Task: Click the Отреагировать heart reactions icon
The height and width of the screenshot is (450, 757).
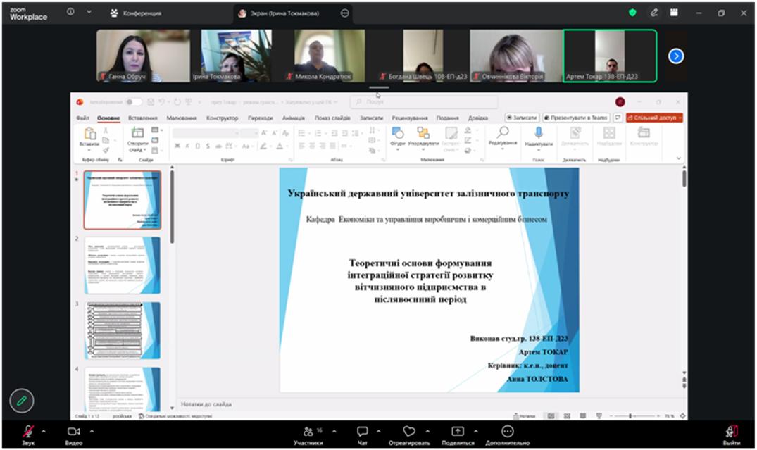Action: coord(409,431)
